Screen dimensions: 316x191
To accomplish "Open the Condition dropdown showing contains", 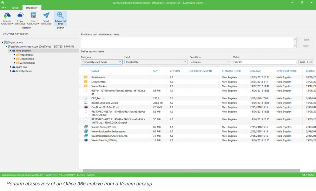I will (210, 62).
